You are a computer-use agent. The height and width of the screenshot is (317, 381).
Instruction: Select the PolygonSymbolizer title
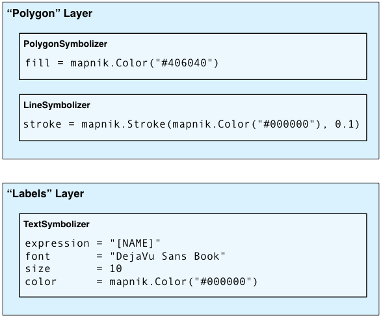(x=66, y=44)
